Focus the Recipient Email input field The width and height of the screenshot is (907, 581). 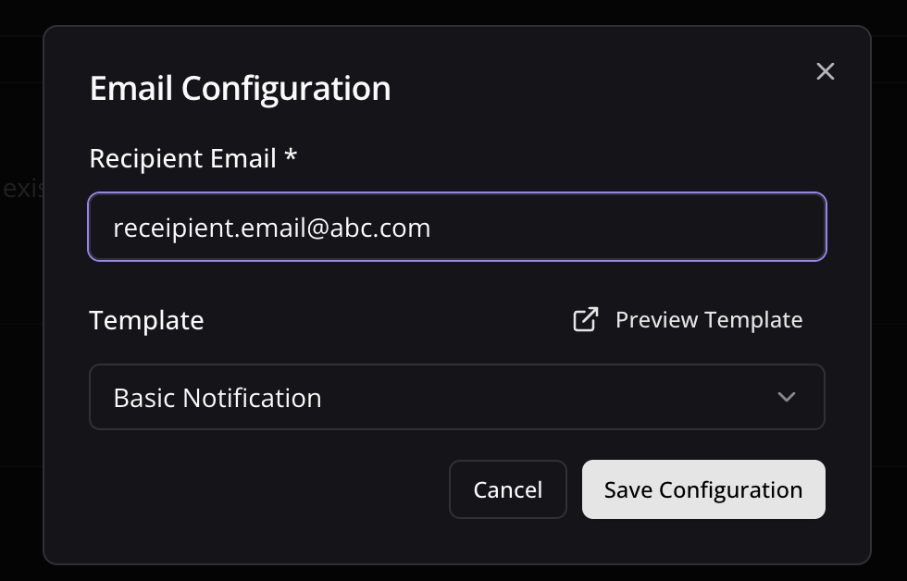[x=457, y=227]
